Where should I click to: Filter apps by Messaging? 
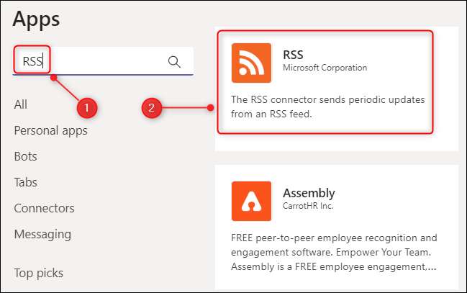42,234
